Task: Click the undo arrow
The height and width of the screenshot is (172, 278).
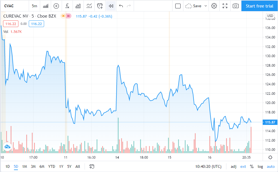Action: 121,6
